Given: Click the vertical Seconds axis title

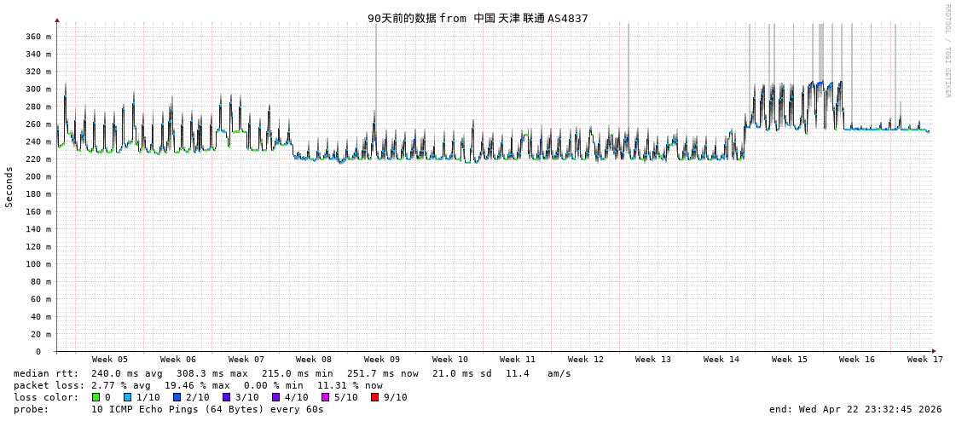Looking at the screenshot, I should [9, 187].
